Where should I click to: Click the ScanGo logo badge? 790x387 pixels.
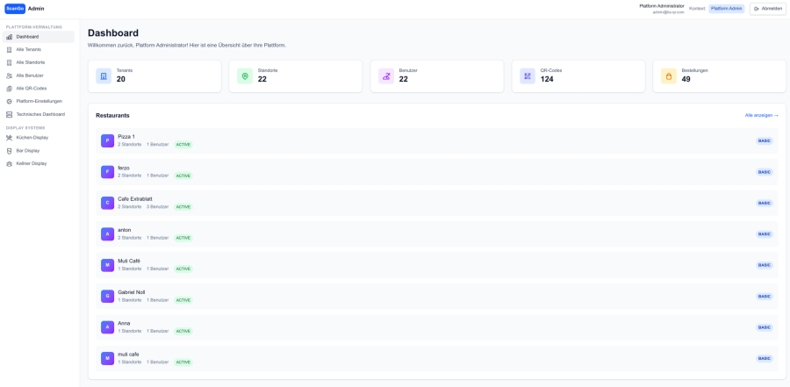pos(15,8)
